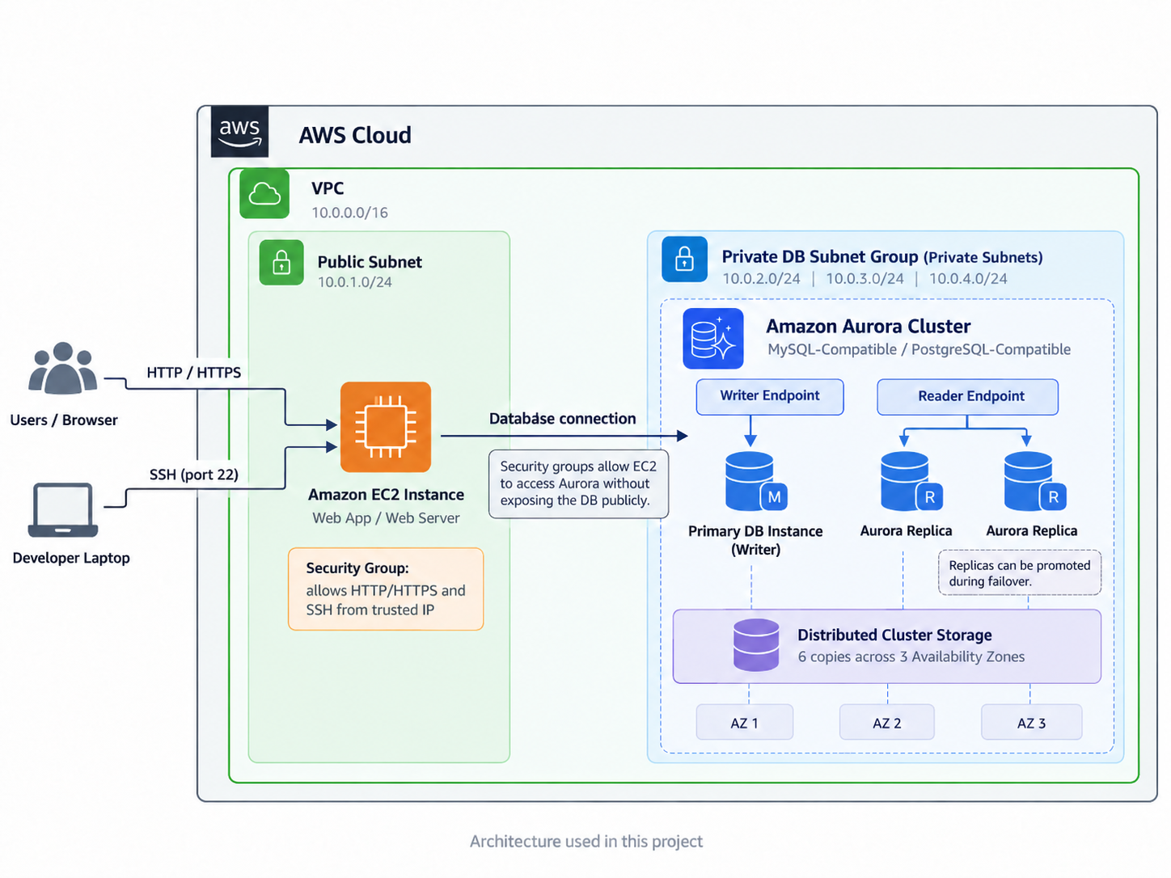Select the AZ 2 box
The height and width of the screenshot is (878, 1171).
coord(887,722)
